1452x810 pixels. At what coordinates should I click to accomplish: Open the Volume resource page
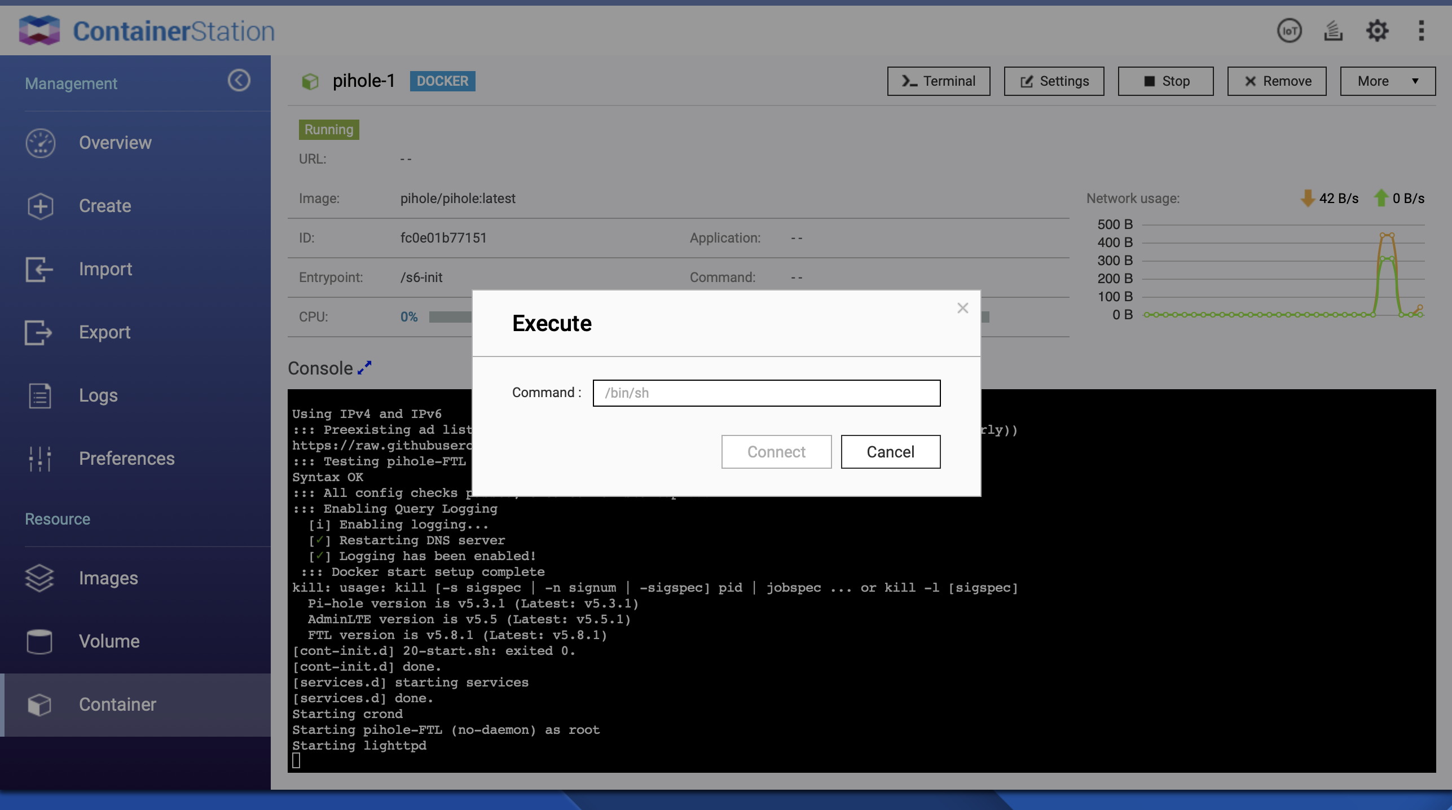109,641
